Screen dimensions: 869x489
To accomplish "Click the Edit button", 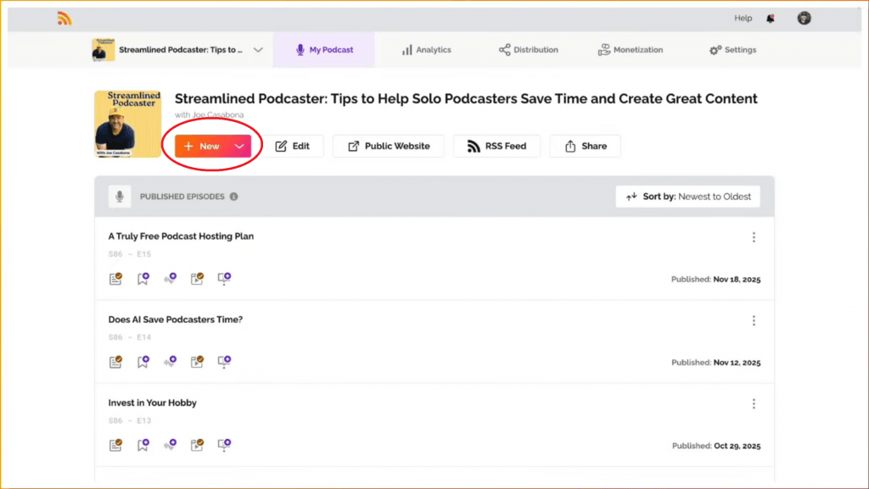I will [295, 145].
